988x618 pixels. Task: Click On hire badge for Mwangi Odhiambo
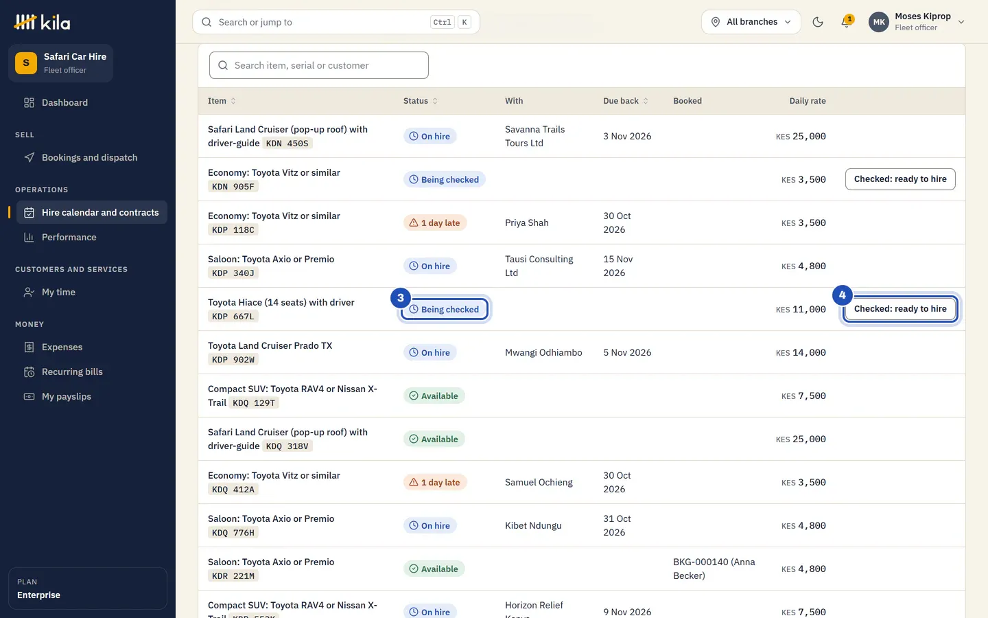[x=430, y=352]
